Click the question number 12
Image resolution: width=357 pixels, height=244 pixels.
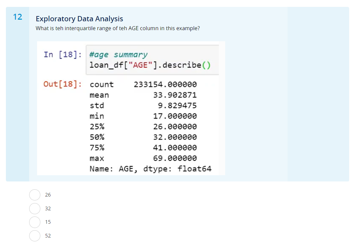[17, 17]
